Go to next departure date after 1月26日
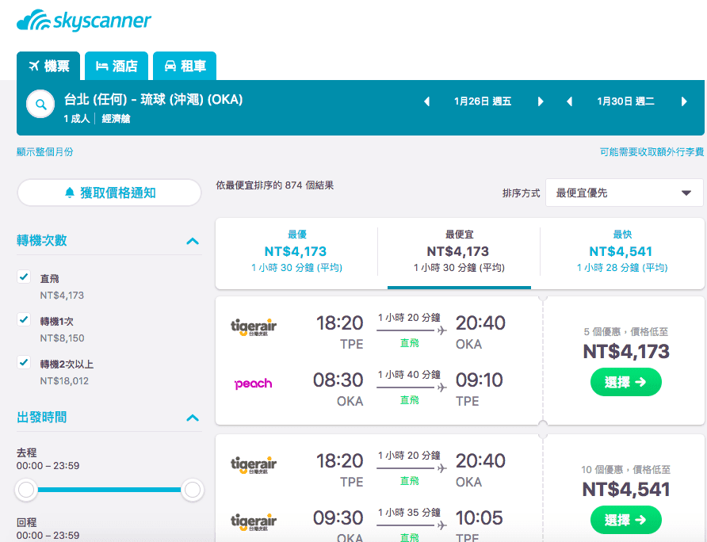707x542 pixels. click(x=541, y=101)
